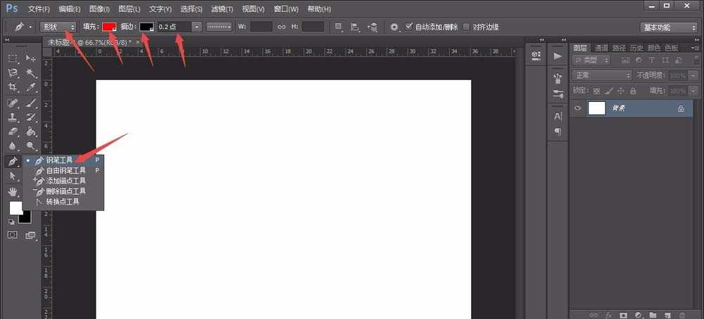Switch to the 通道 panel tab
704x319 pixels.
(x=601, y=48)
